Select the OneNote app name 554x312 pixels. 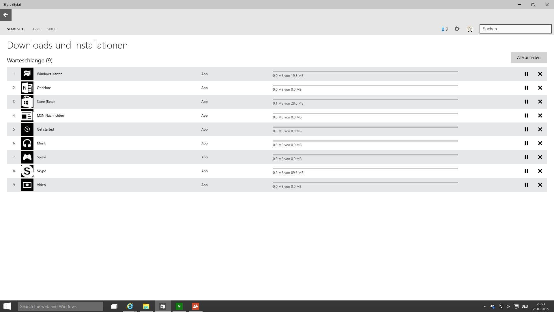44,88
